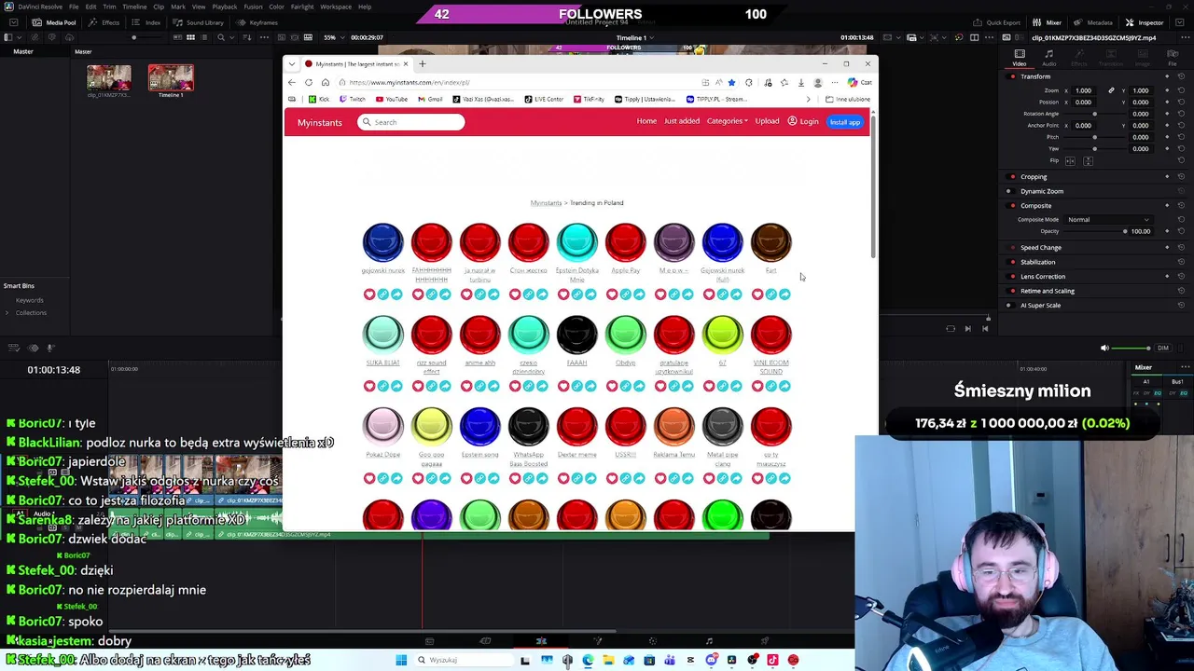Select the Timeline 1 thumbnail
The width and height of the screenshot is (1194, 671).
[171, 78]
